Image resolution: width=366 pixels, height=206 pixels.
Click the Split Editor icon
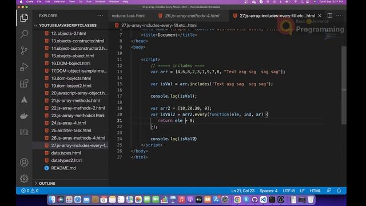point(330,15)
